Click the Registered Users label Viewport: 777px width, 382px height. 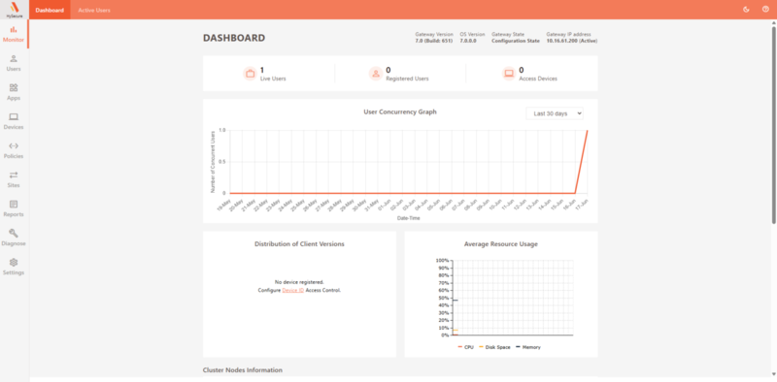tap(407, 79)
